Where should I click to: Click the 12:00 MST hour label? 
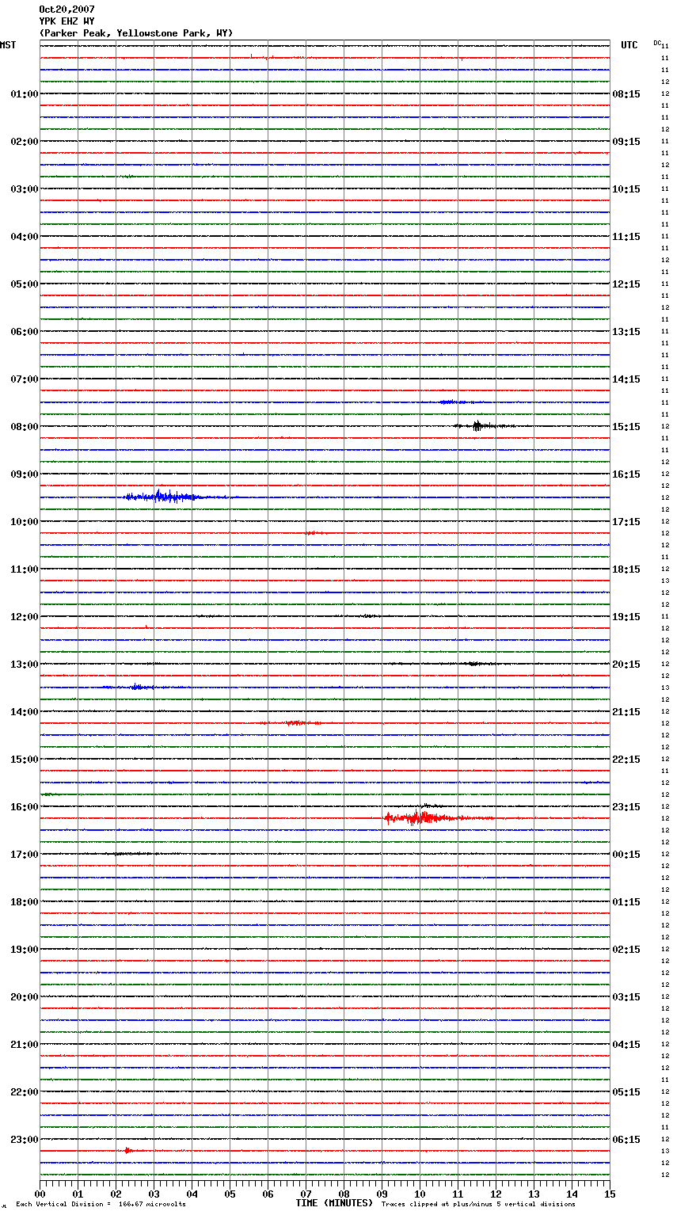tap(24, 617)
